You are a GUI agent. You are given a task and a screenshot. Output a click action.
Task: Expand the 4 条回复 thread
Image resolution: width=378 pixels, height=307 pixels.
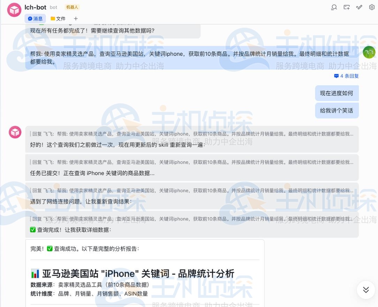click(346, 76)
